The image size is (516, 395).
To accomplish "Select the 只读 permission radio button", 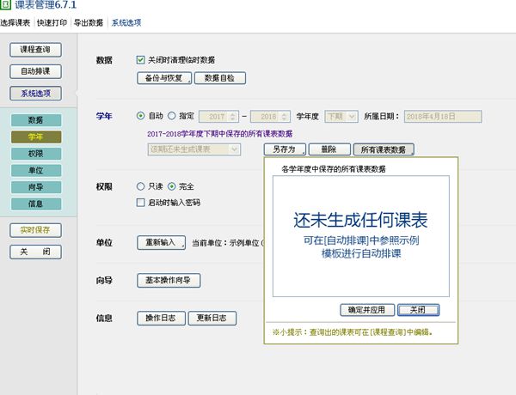I will [x=141, y=186].
